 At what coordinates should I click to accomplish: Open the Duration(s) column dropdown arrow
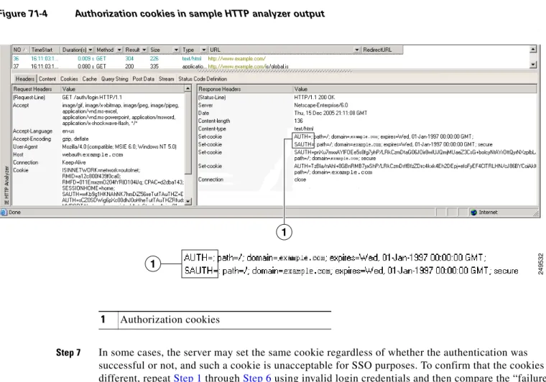pos(91,50)
